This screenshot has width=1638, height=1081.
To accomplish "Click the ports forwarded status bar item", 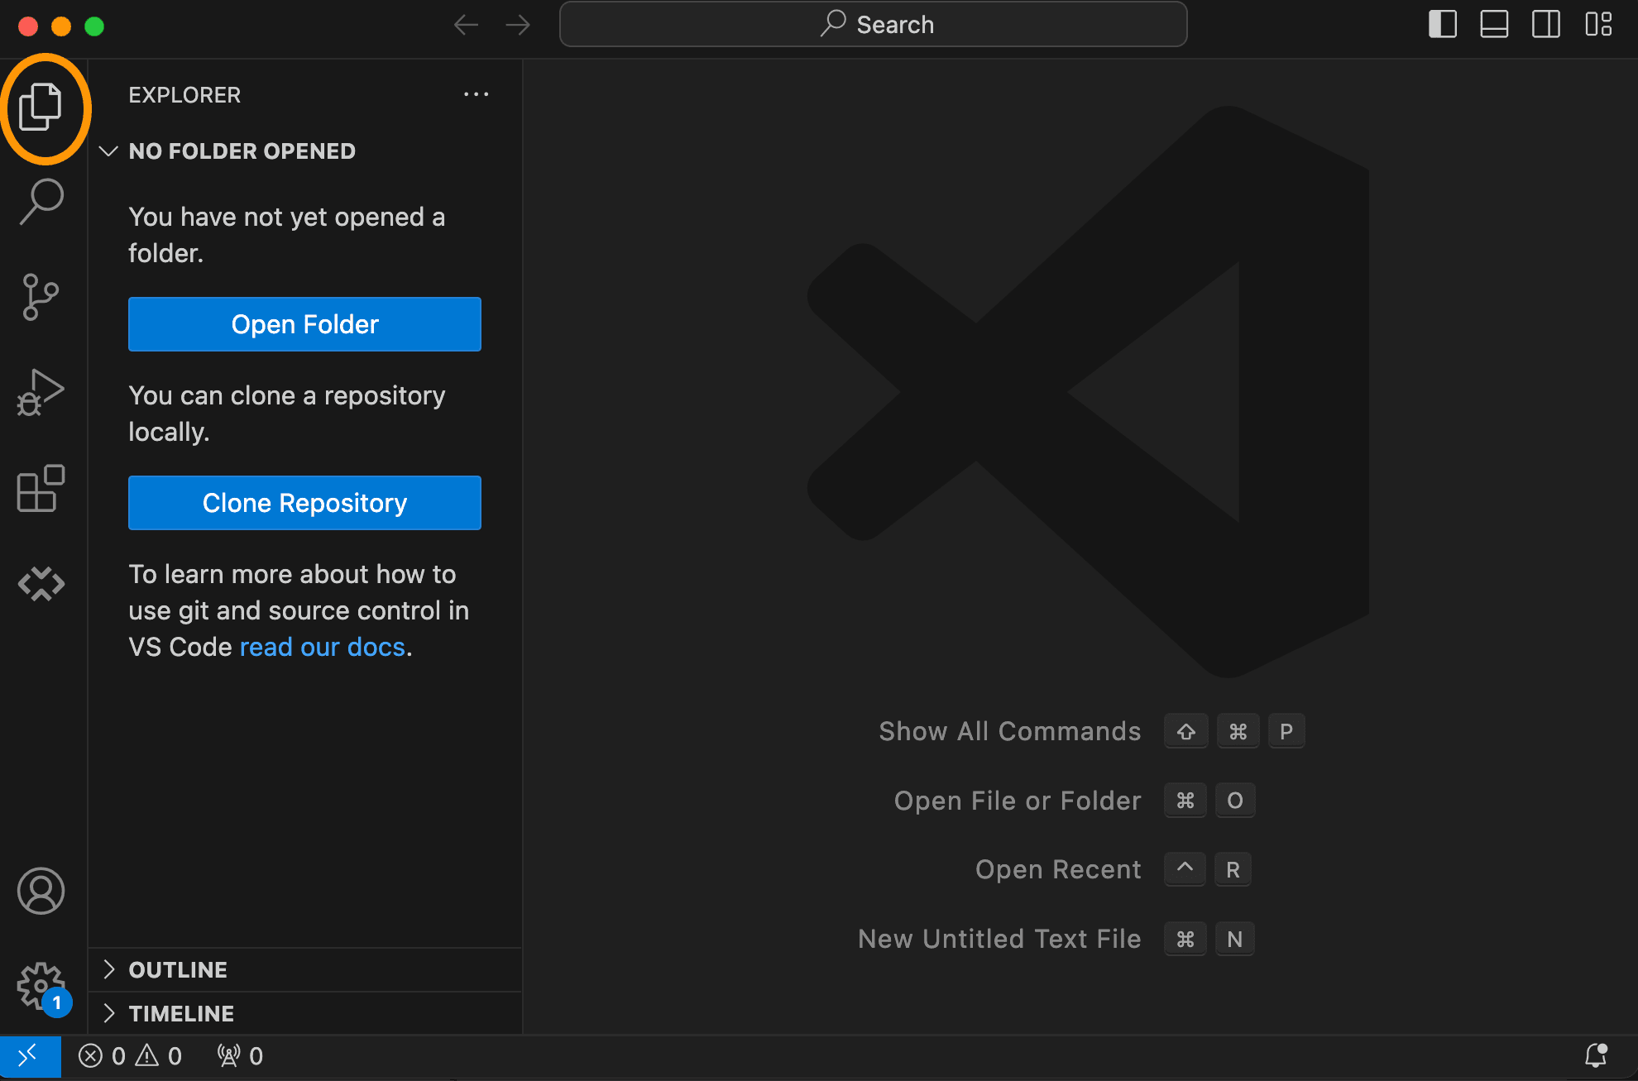I will click(240, 1056).
